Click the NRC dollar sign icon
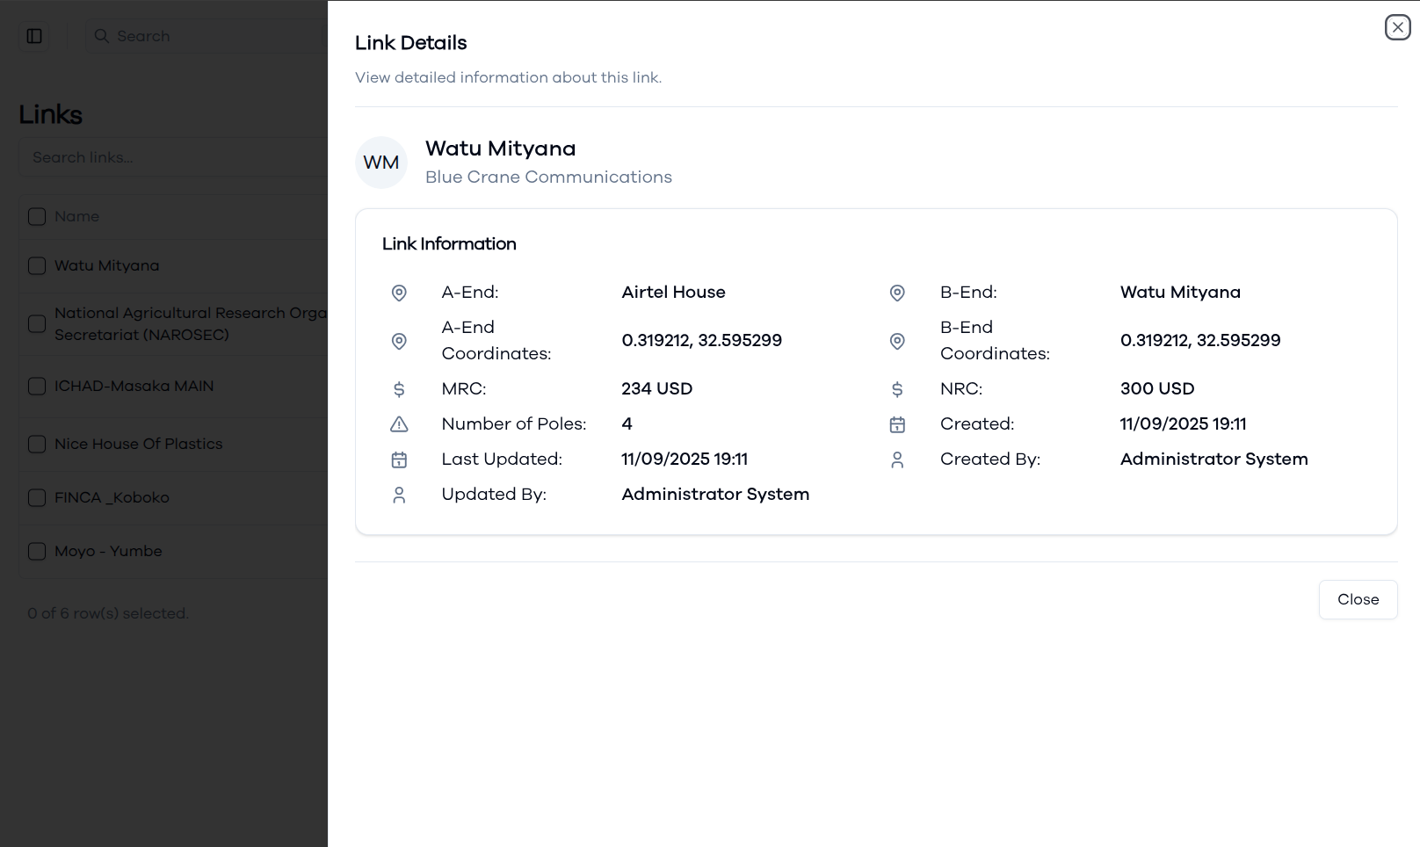Viewport: 1420px width, 847px height. coord(897,389)
